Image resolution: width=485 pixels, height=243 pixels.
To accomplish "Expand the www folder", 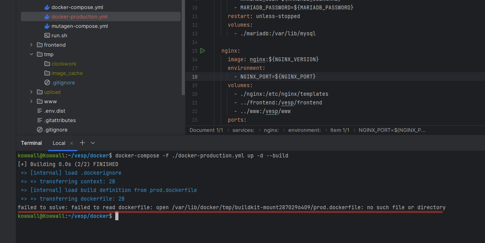I will tap(31, 101).
